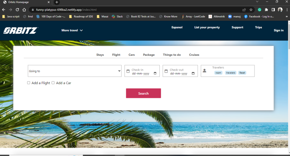290x156 pixels.
Task: Enable the Add a Flight checkbox
Action: coord(29,83)
